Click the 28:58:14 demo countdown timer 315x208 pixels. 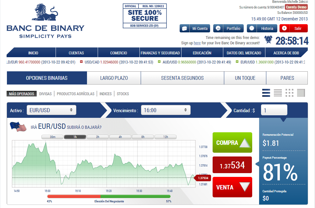[292, 41]
